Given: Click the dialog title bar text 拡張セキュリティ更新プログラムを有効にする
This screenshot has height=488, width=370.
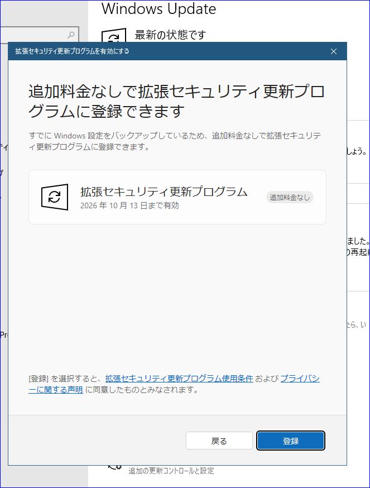Looking at the screenshot, I should coord(72,51).
